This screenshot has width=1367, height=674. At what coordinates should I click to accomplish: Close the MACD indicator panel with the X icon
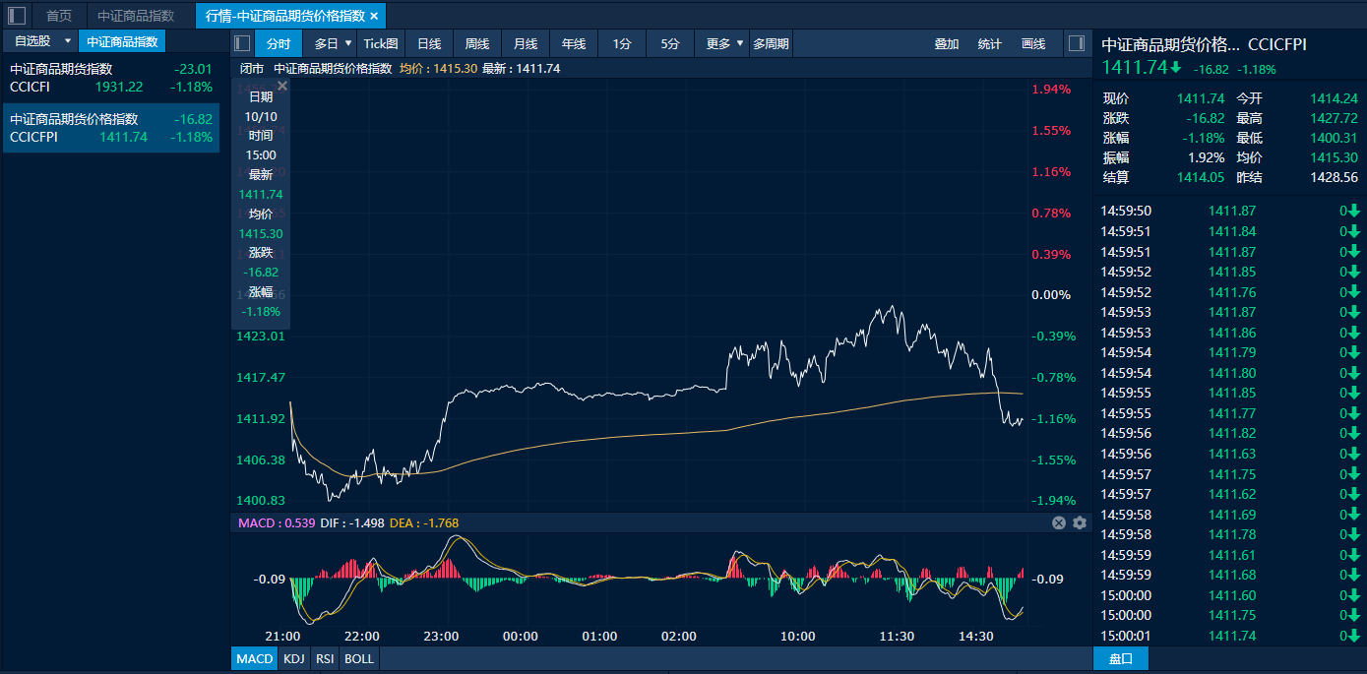(1059, 522)
